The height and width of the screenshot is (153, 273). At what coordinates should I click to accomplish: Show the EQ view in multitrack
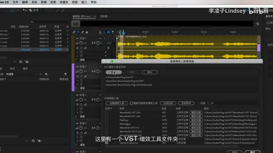pyautogui.click(x=87, y=32)
